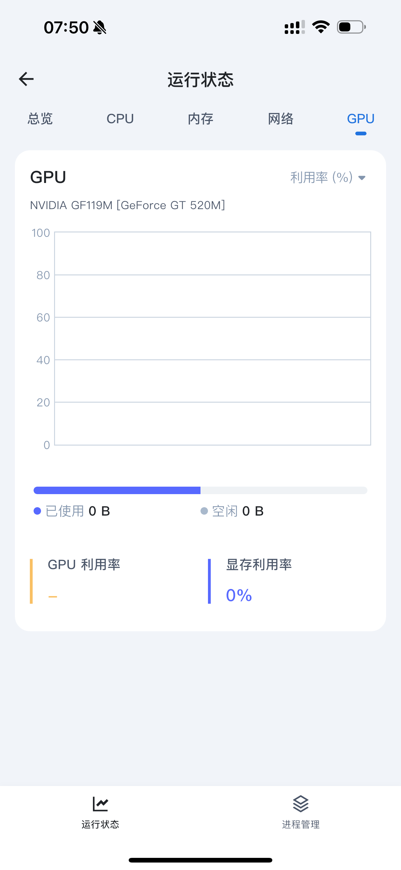Viewport: 401px width, 870px height.
Task: Tap the 进程管理 layers icon
Action: coord(301,804)
